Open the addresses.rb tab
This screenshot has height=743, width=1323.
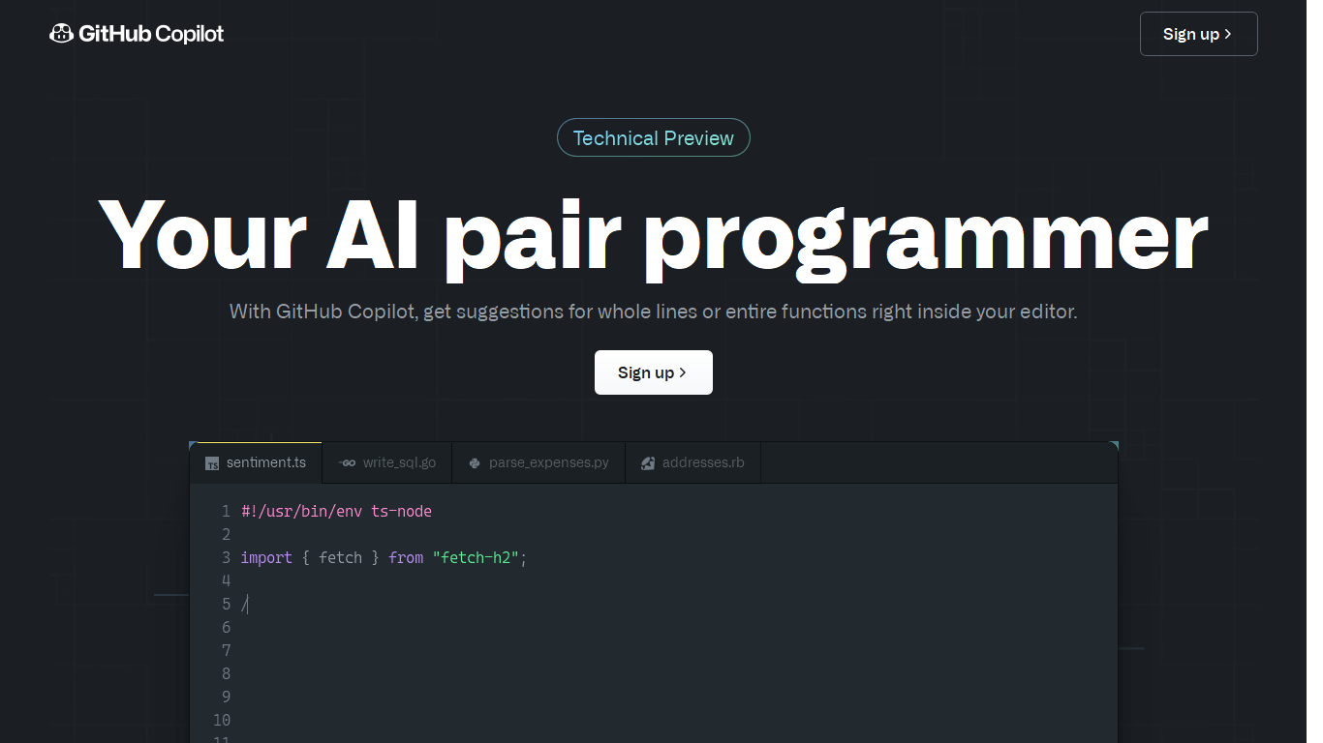(x=692, y=462)
